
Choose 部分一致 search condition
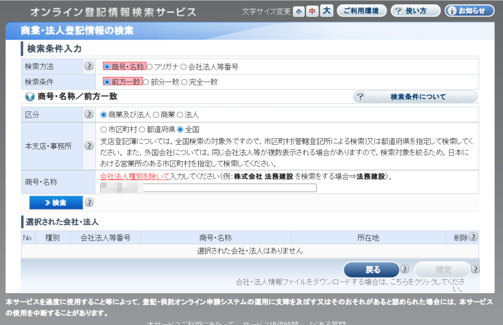147,82
